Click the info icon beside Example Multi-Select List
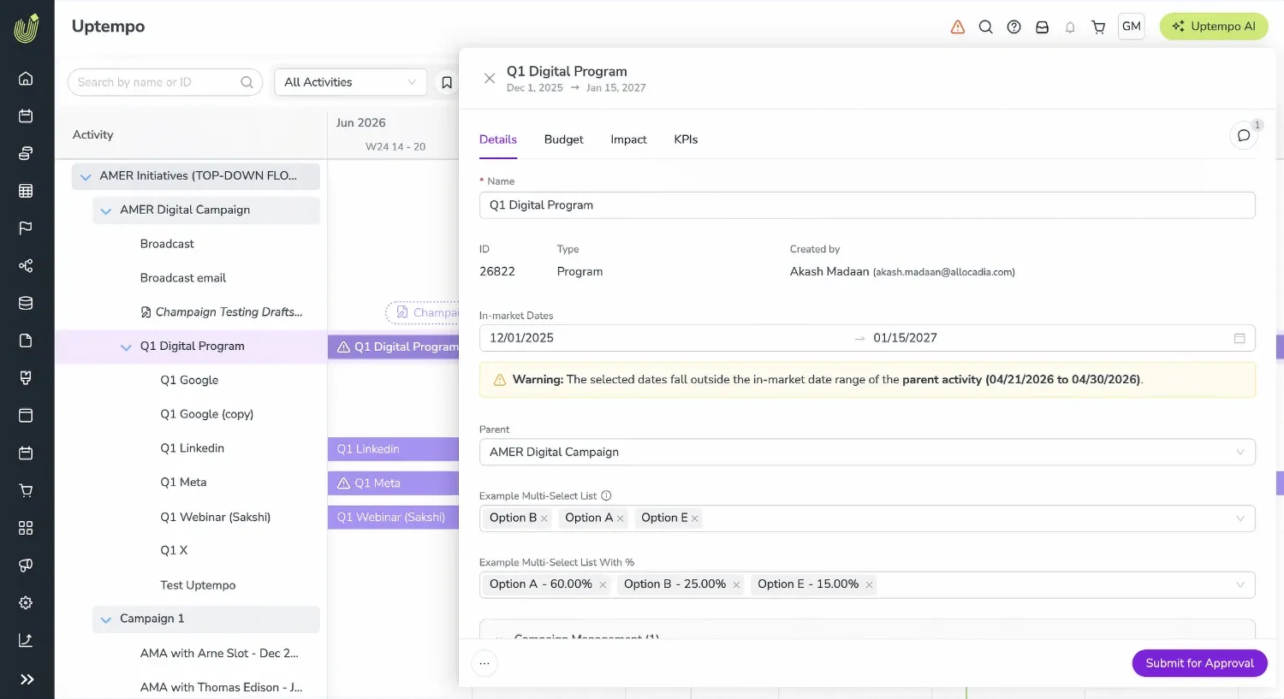 pyautogui.click(x=606, y=495)
